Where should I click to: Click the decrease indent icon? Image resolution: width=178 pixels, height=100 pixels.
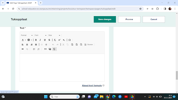click(x=42, y=44)
